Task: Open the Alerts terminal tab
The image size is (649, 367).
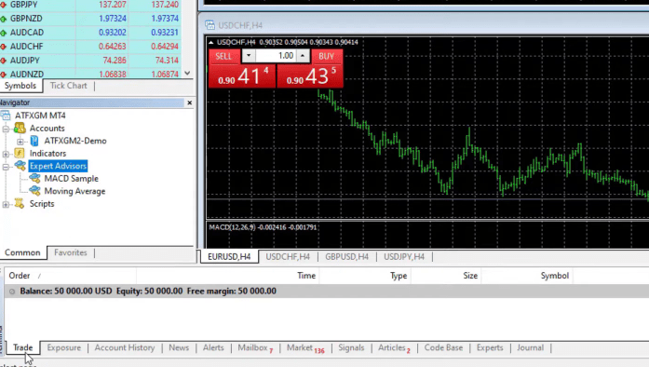Action: 213,348
